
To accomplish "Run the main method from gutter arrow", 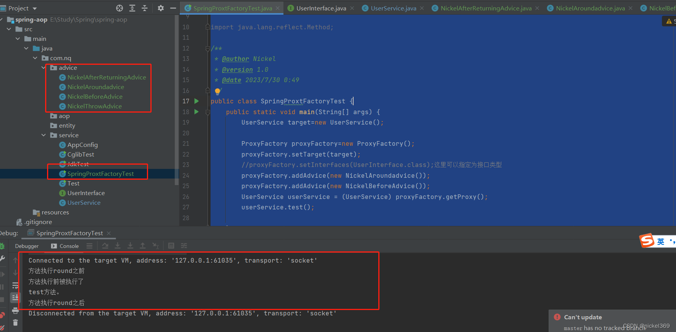I will point(197,112).
